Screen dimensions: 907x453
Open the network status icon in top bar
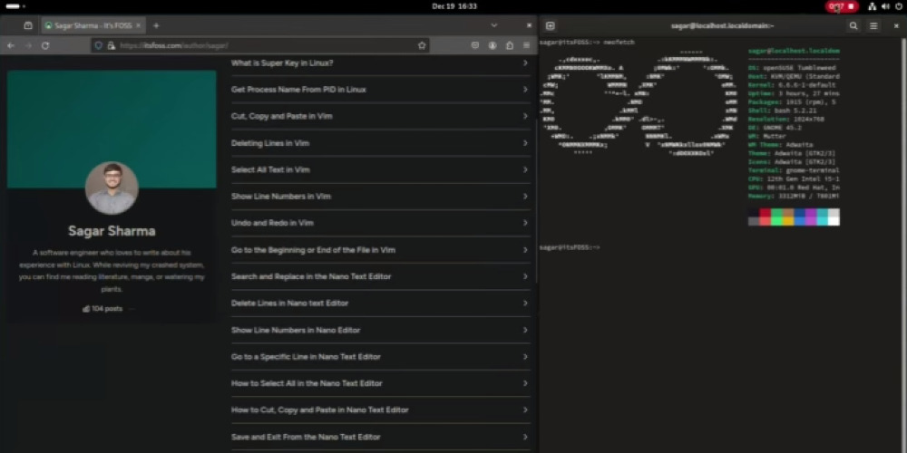click(x=873, y=6)
